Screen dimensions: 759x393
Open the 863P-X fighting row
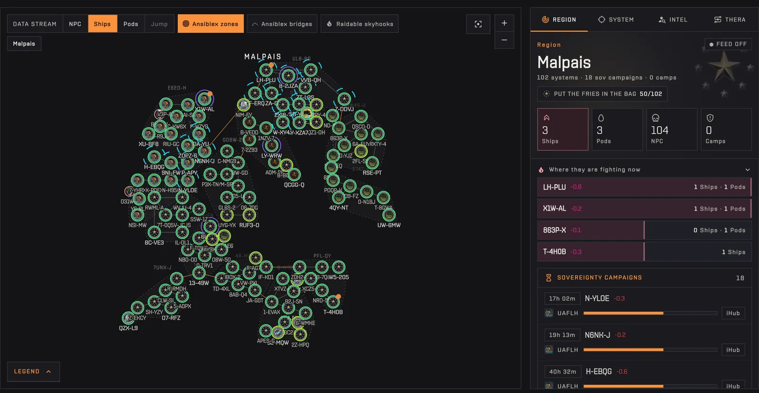644,230
